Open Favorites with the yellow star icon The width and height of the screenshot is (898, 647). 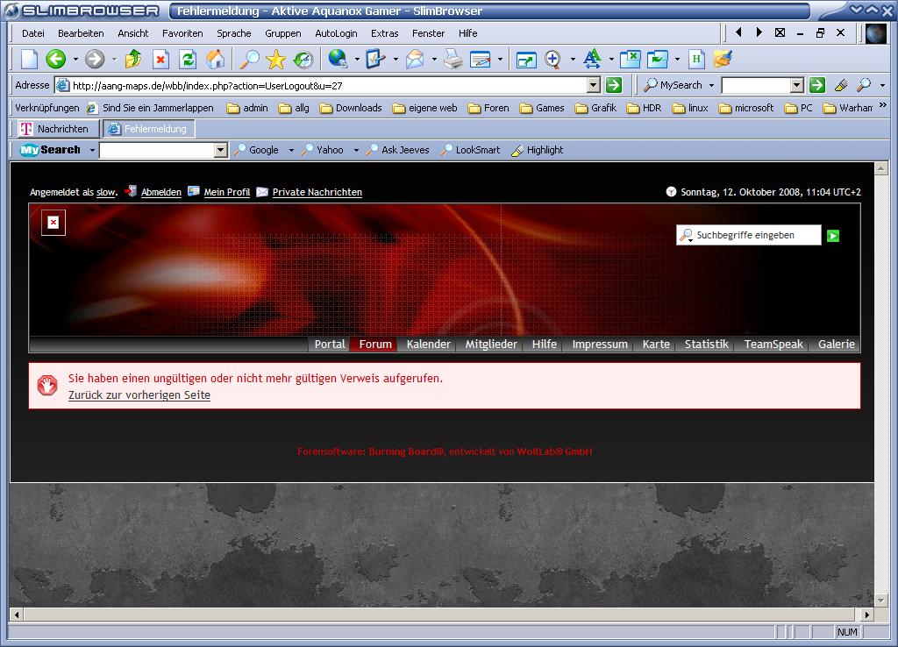pyautogui.click(x=276, y=60)
